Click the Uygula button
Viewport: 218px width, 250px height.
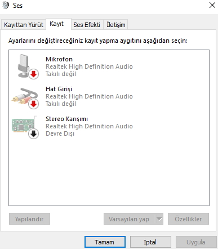click(196, 242)
